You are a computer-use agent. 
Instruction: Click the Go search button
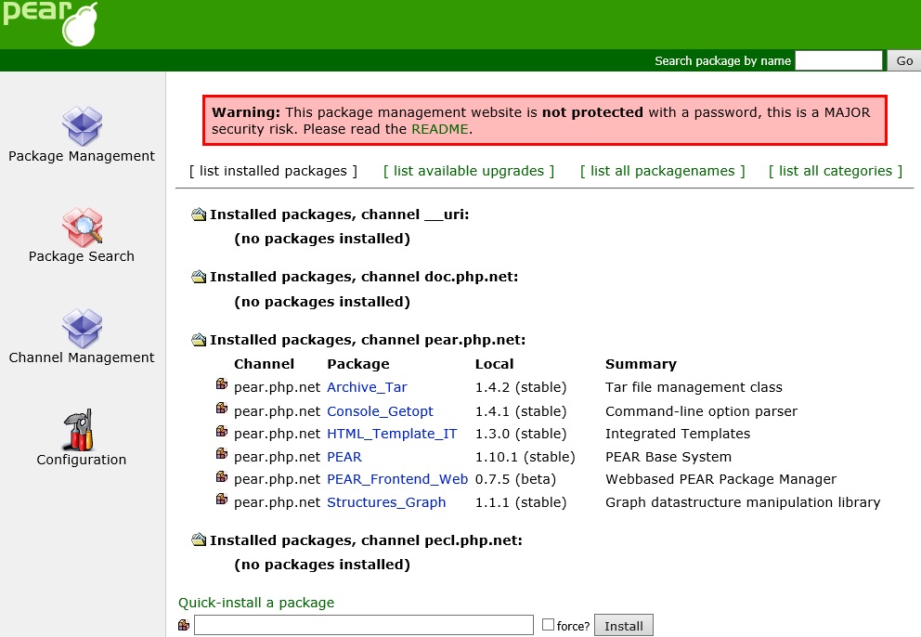click(904, 60)
